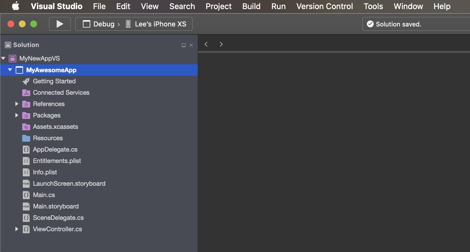The width and height of the screenshot is (470, 252).
Task: Click the iPhone device icon in toolbar
Action: click(128, 24)
